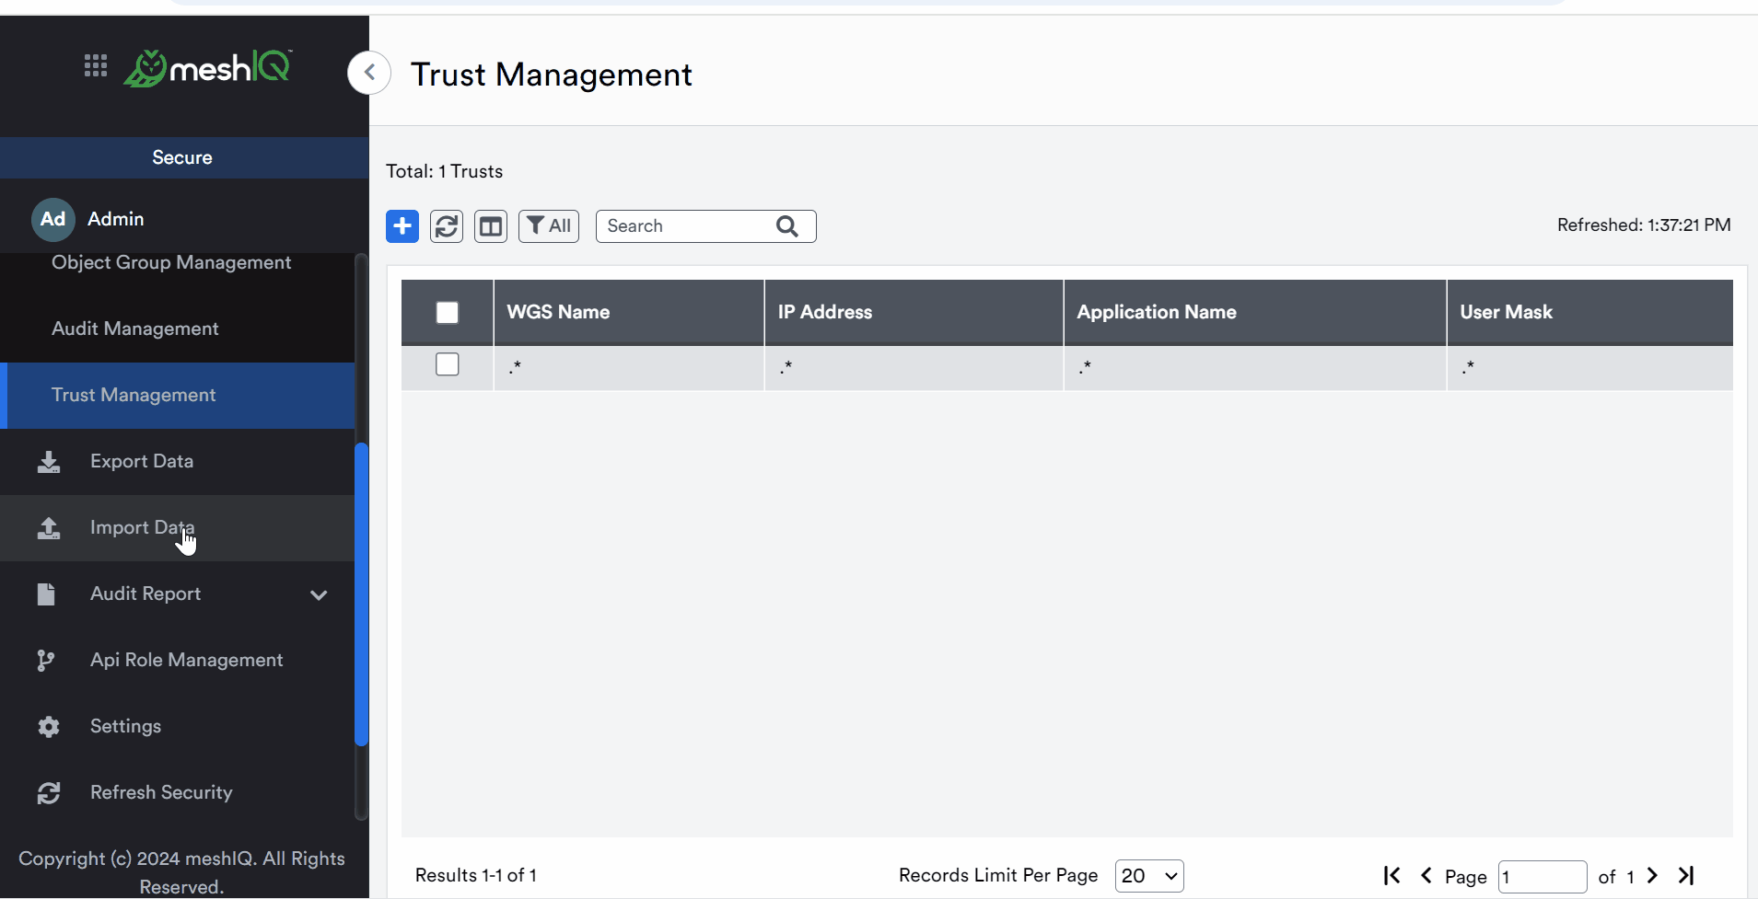Go to the first page
This screenshot has width=1758, height=899.
1391,875
